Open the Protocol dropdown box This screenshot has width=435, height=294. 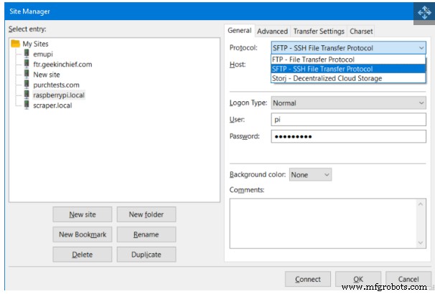click(x=348, y=48)
